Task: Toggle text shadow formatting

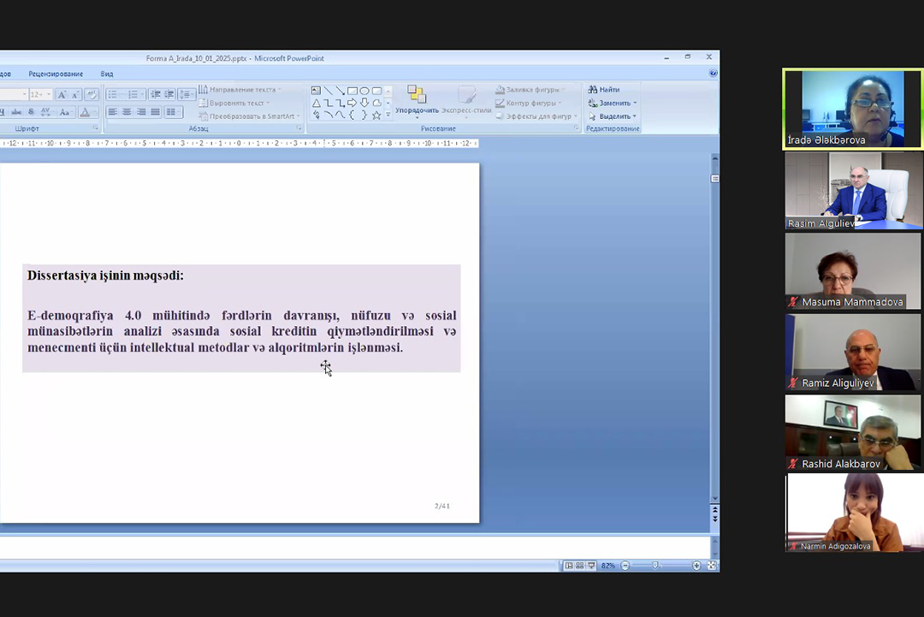Action: coord(32,112)
